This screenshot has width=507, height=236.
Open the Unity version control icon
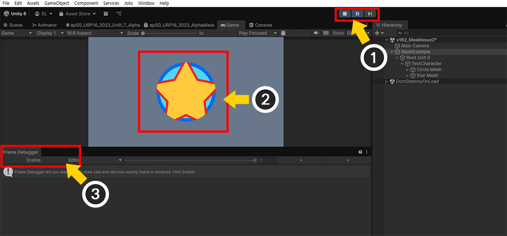(x=119, y=14)
